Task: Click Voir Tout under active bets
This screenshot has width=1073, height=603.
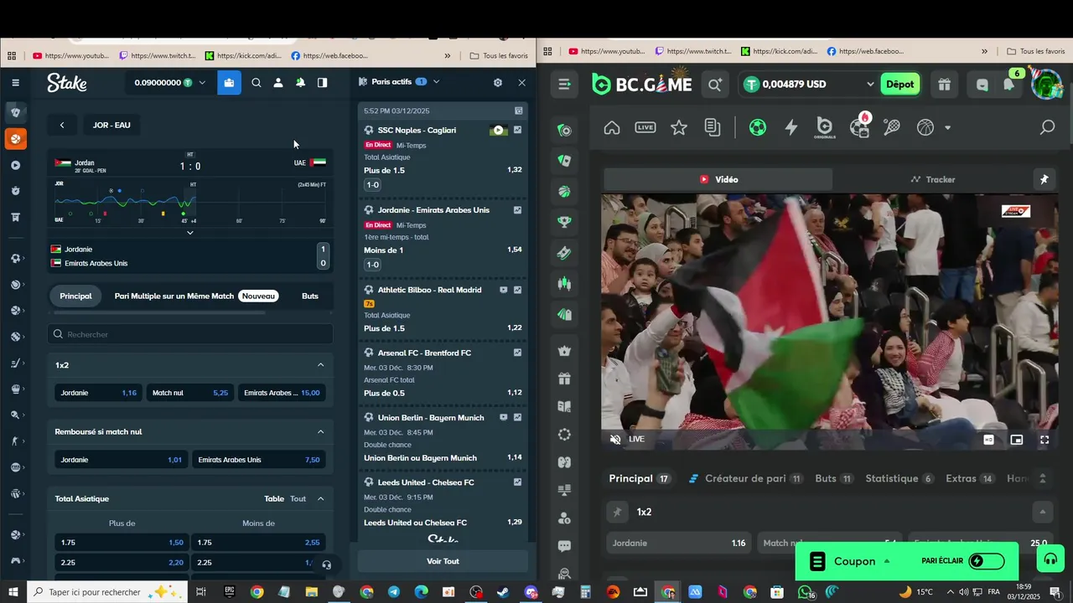Action: [443, 561]
